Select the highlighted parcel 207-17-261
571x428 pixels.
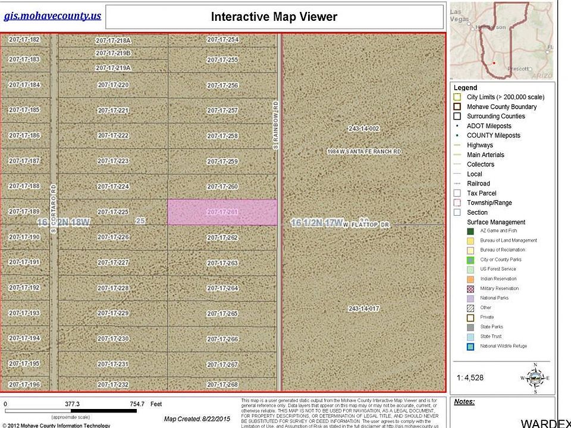coord(222,212)
